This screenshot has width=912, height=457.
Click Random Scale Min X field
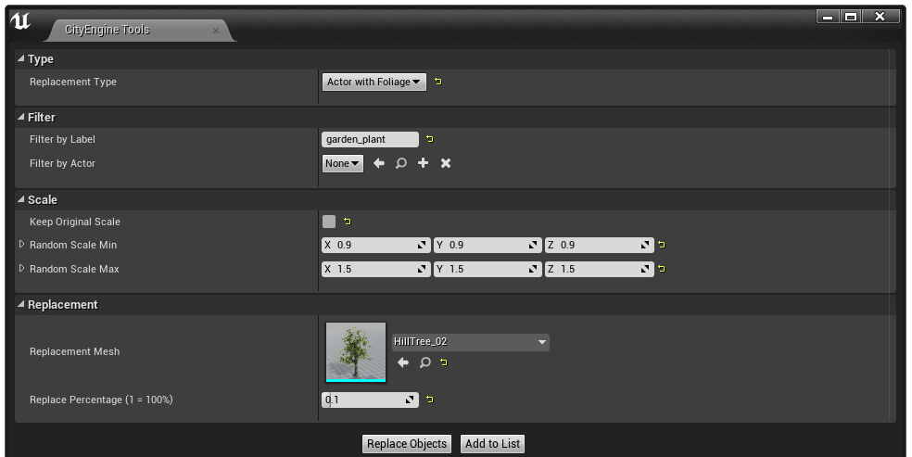tap(375, 246)
